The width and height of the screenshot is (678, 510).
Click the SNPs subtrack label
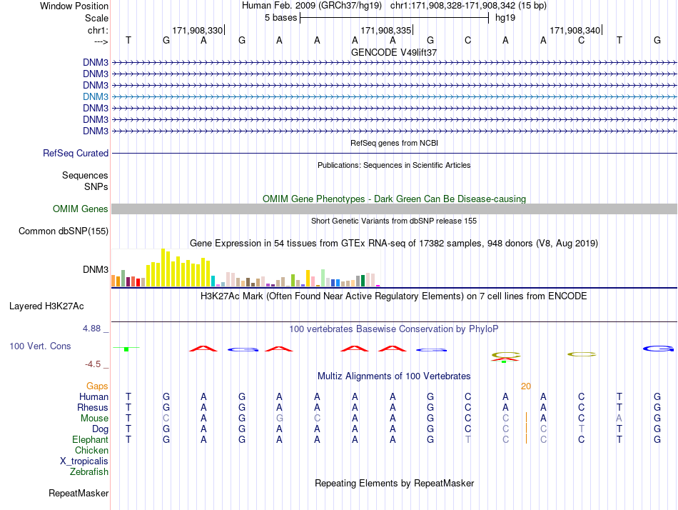[x=96, y=186]
